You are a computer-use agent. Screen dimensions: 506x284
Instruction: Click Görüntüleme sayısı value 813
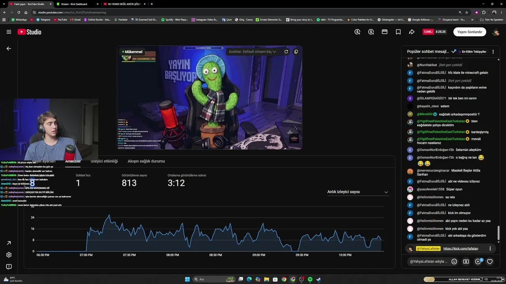point(129,183)
